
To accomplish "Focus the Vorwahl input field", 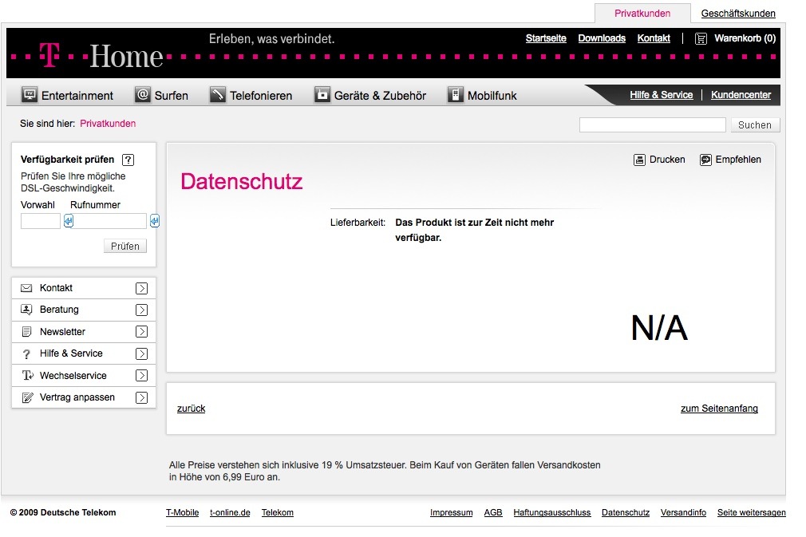I will click(41, 221).
